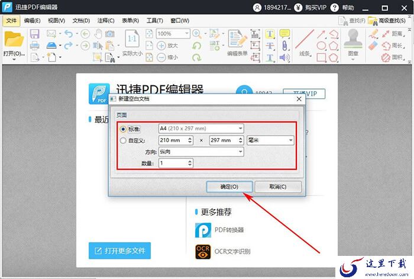
Task: Select the 周长 perimeter measure tool
Action: pos(393,46)
